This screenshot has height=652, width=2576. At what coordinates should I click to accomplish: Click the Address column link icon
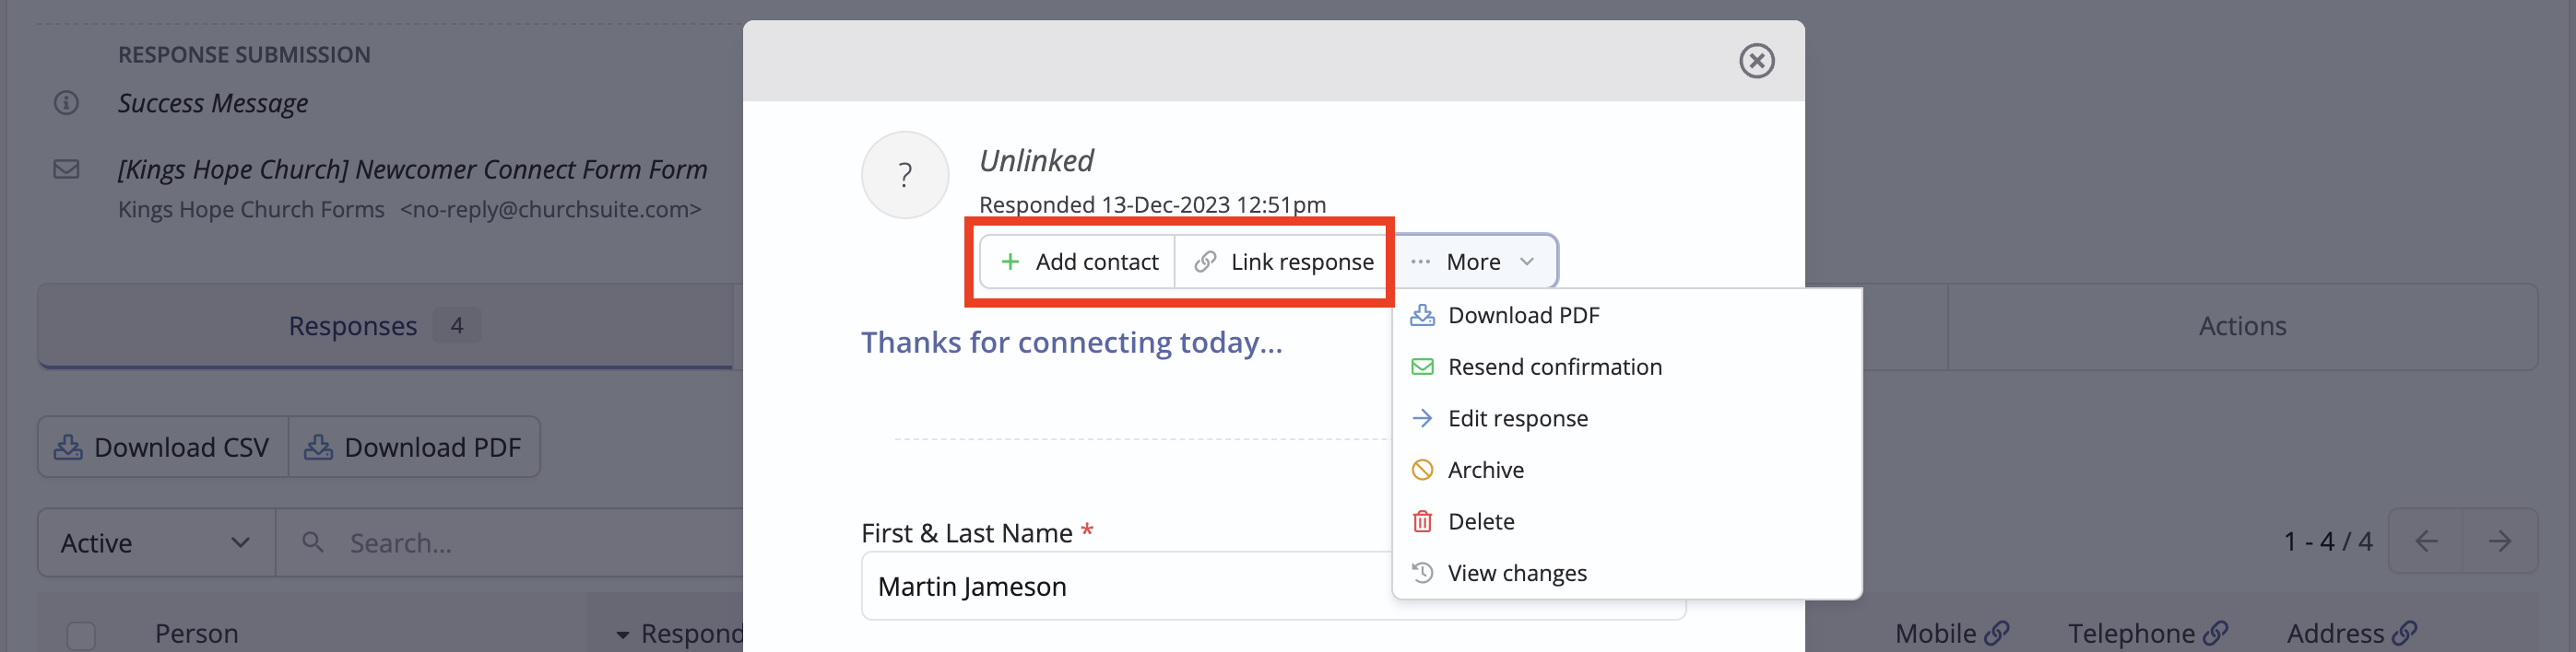2404,633
